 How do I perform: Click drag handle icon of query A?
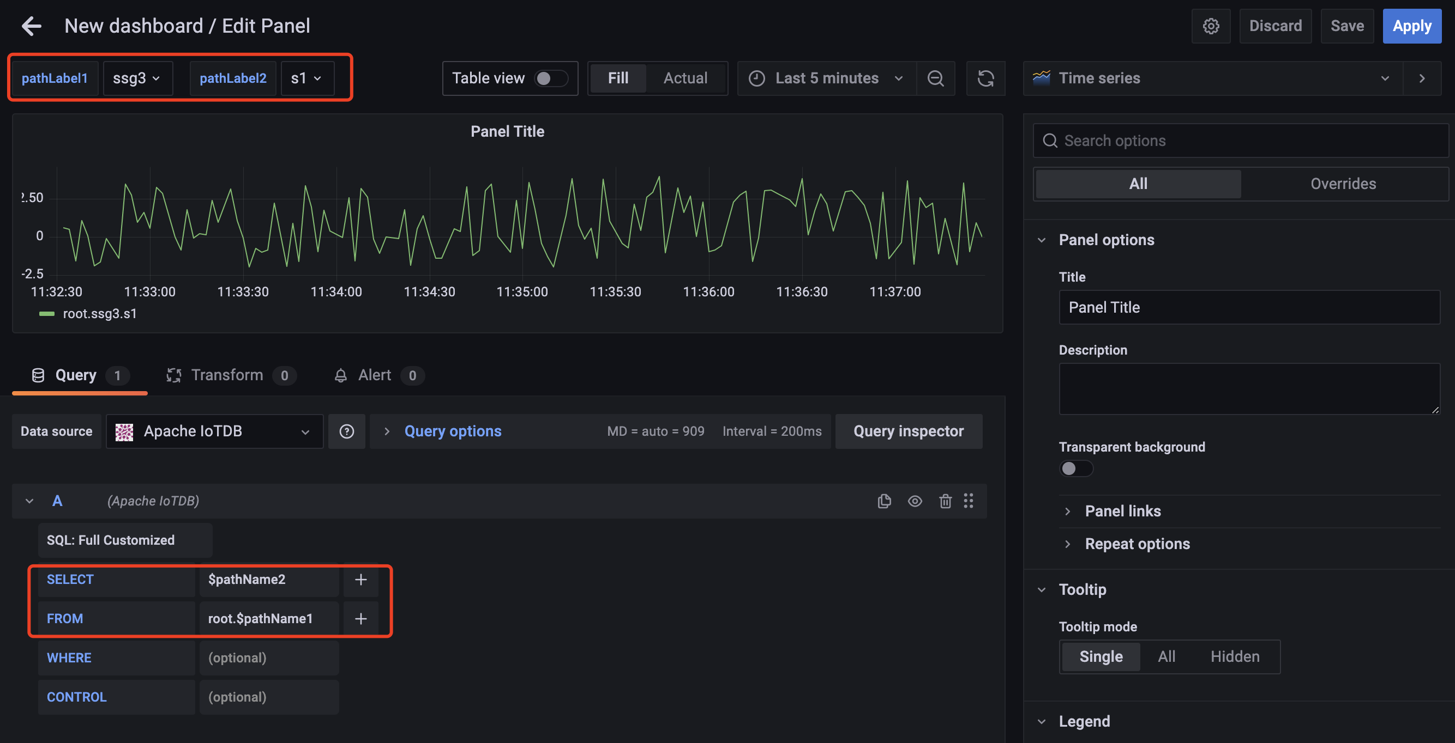[969, 501]
